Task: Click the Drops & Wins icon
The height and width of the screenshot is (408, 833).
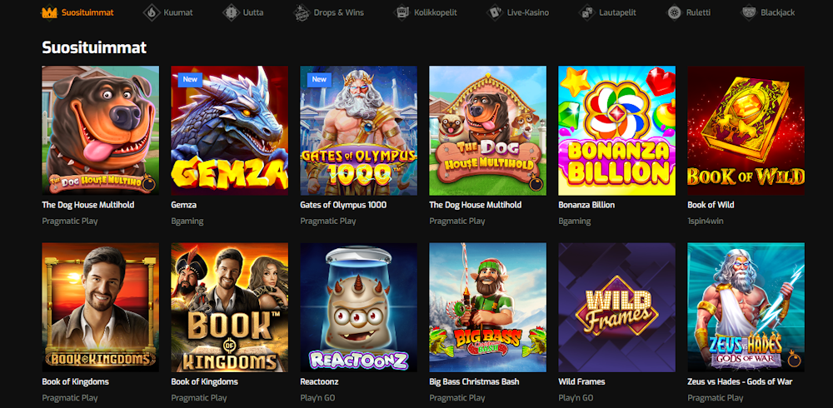Action: 301,12
